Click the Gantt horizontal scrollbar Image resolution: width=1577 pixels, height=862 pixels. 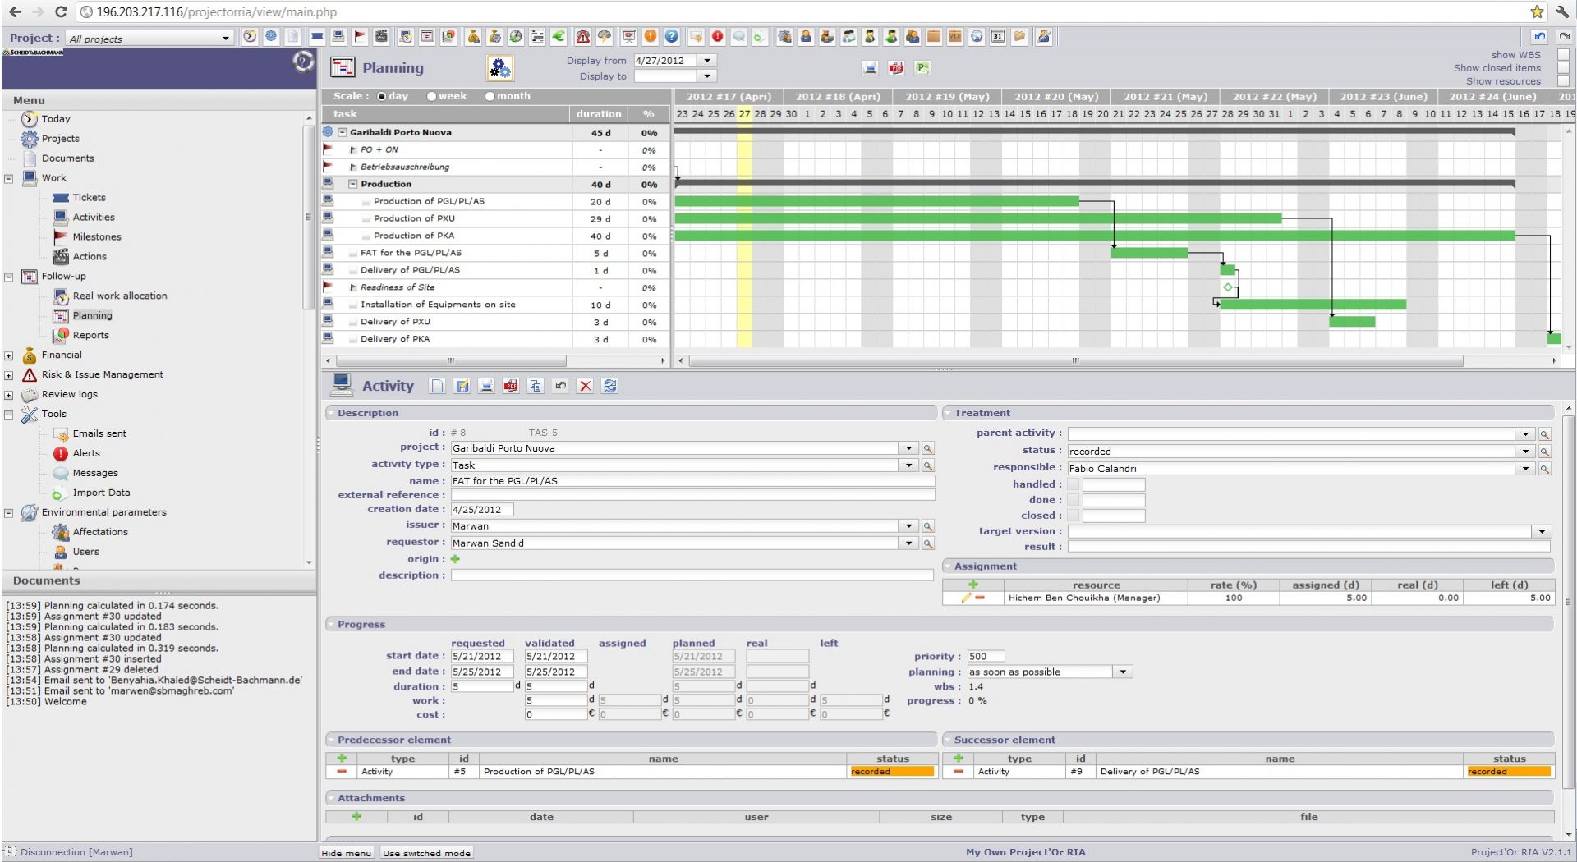(1075, 360)
